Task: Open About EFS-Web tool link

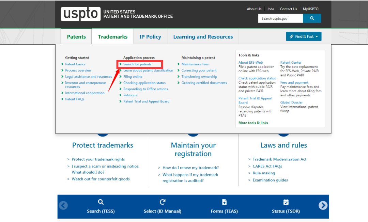Action: coord(250,62)
